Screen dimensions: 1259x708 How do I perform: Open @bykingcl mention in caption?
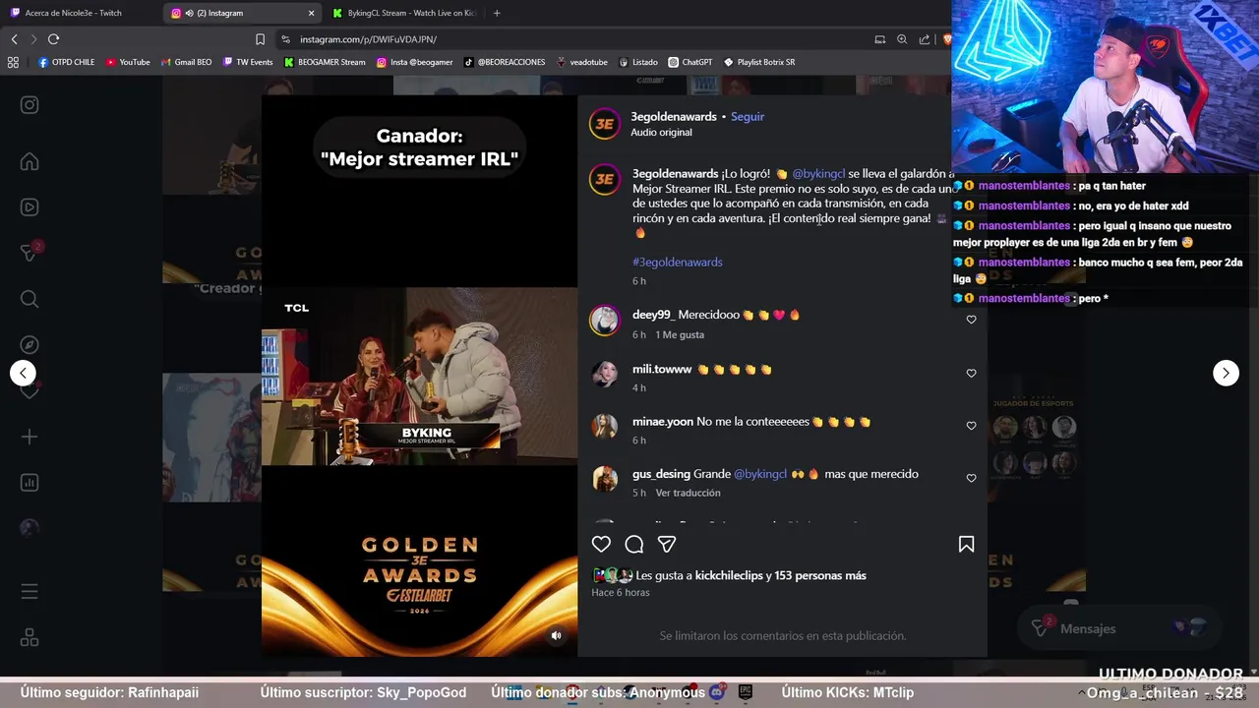click(818, 174)
